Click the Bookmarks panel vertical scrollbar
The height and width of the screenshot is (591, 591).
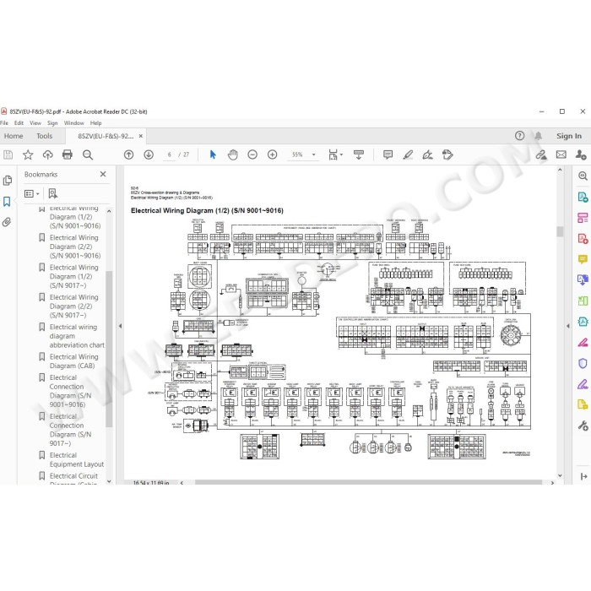coord(109,349)
